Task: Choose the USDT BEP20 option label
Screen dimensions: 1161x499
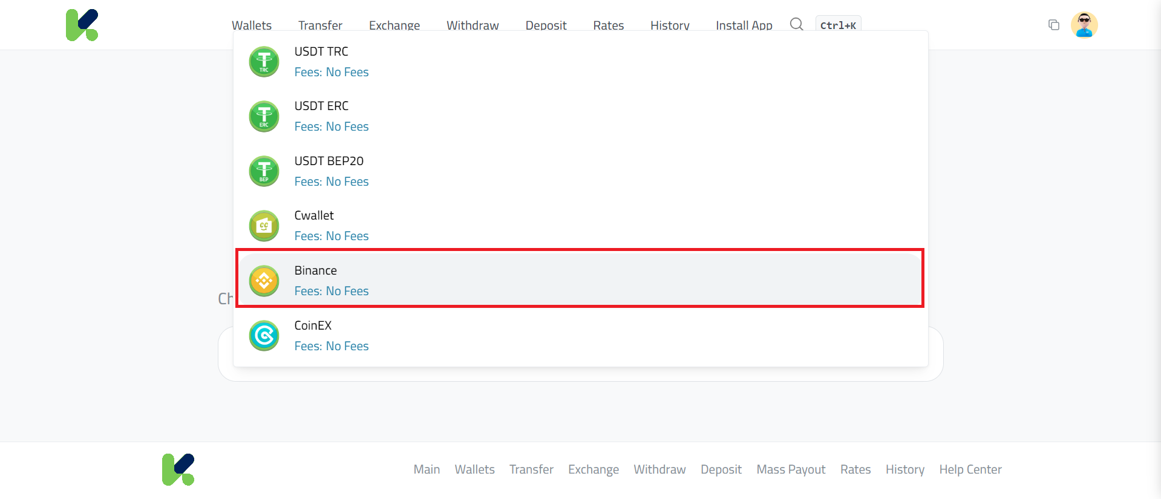Action: click(329, 161)
